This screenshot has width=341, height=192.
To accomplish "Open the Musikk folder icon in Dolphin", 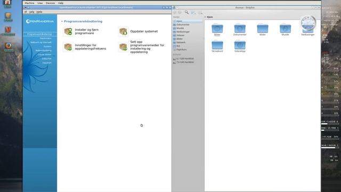I will coord(286,28).
